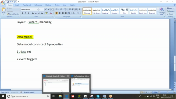The height and width of the screenshot is (99, 176).
Task: Center the text
Action: pos(59,13)
